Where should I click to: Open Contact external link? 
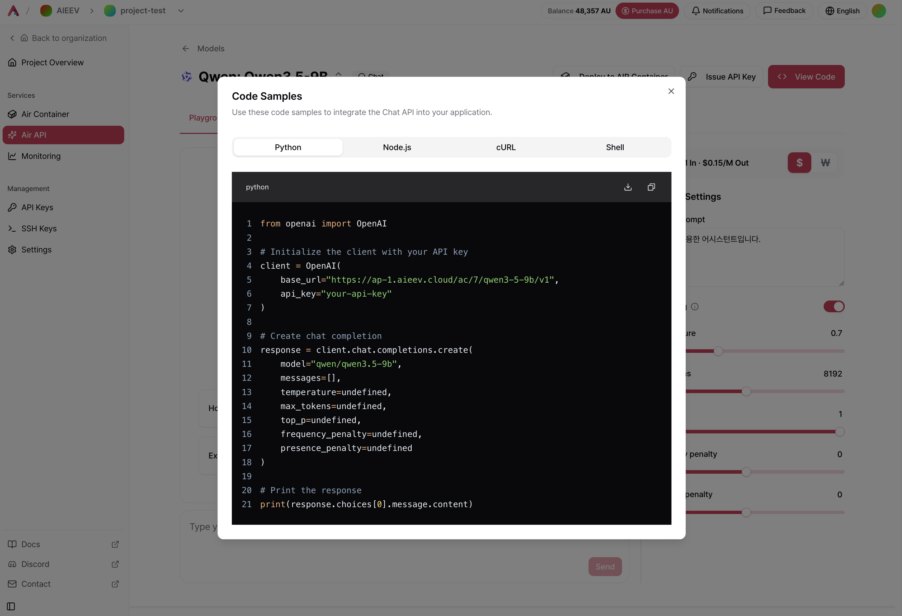(63, 584)
